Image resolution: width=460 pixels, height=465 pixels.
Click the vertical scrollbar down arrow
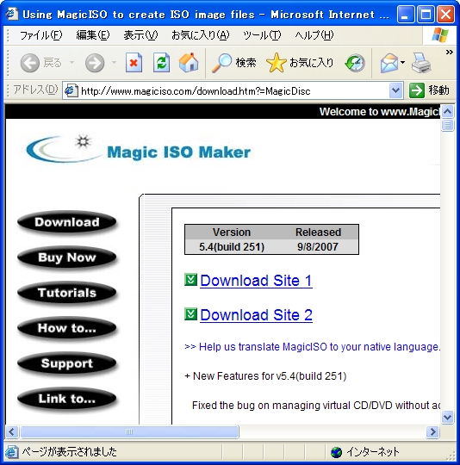447,418
